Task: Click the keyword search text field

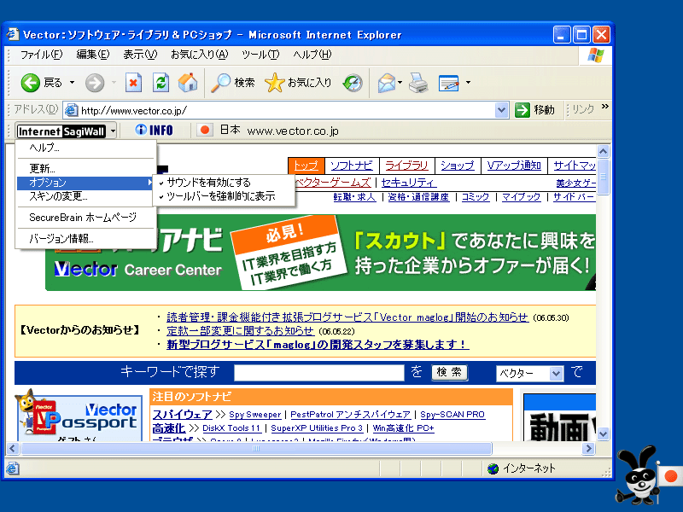Action: coord(319,373)
